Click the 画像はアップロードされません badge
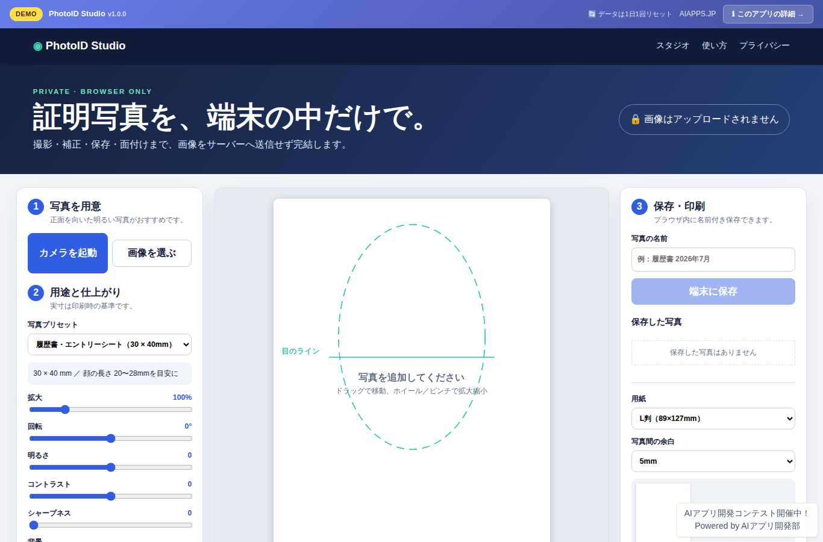This screenshot has height=542, width=823. (x=704, y=119)
